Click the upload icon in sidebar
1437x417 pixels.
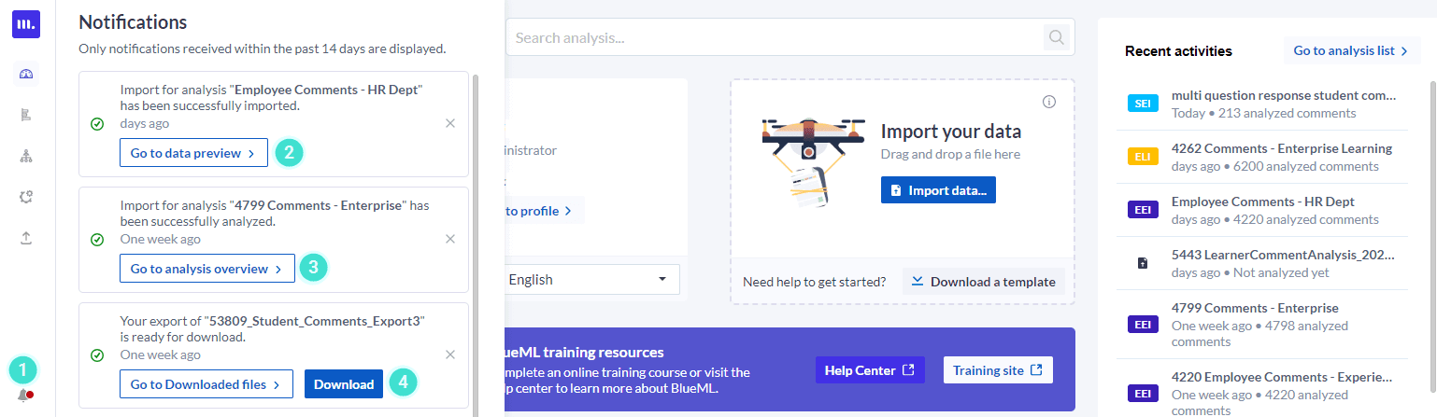26,238
